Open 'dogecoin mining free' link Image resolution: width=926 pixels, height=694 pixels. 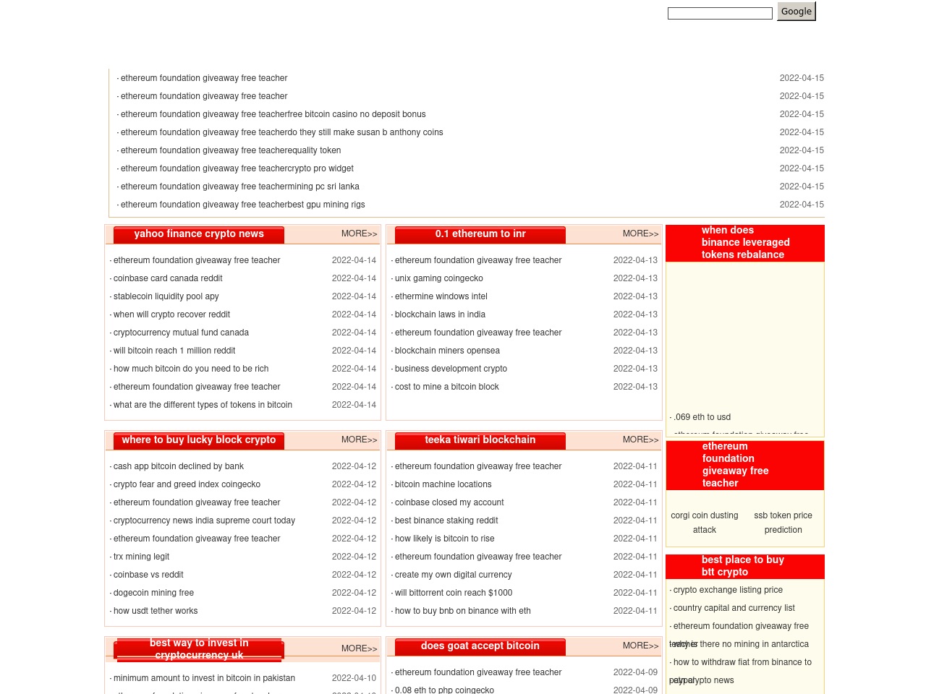point(153,593)
